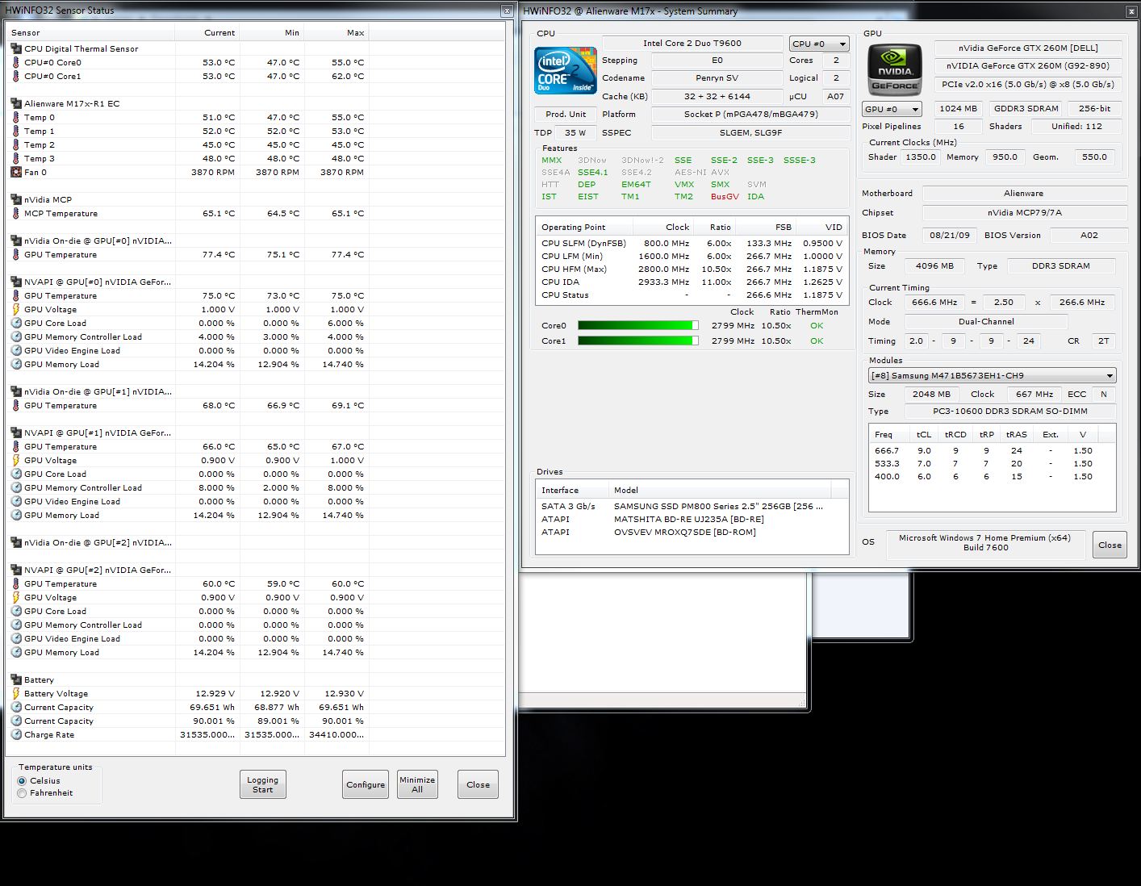This screenshot has height=886, width=1141.
Task: Click the Sensor column header
Action: (x=90, y=32)
